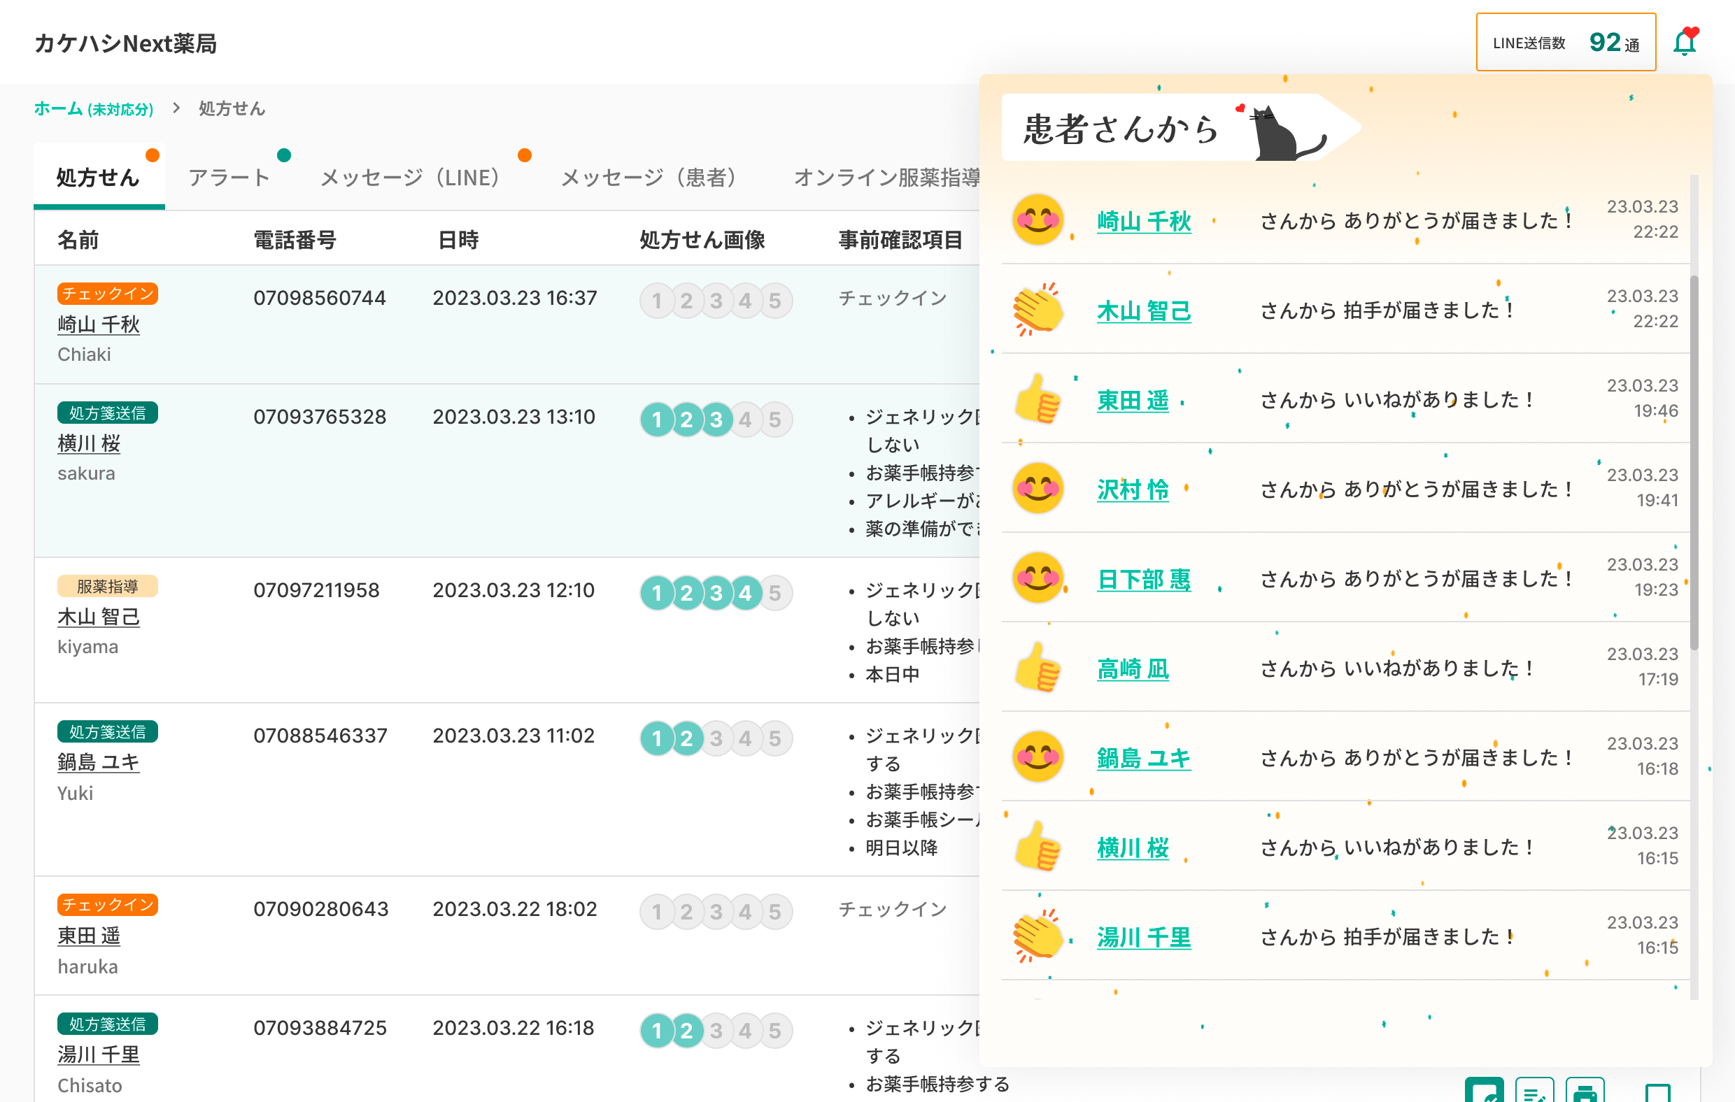
Task: Click clapping hands icon beside 木山 智己
Action: coord(1038,310)
